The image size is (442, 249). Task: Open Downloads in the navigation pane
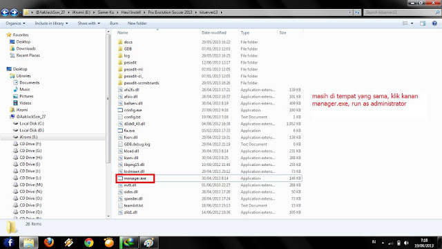[x=26, y=48]
